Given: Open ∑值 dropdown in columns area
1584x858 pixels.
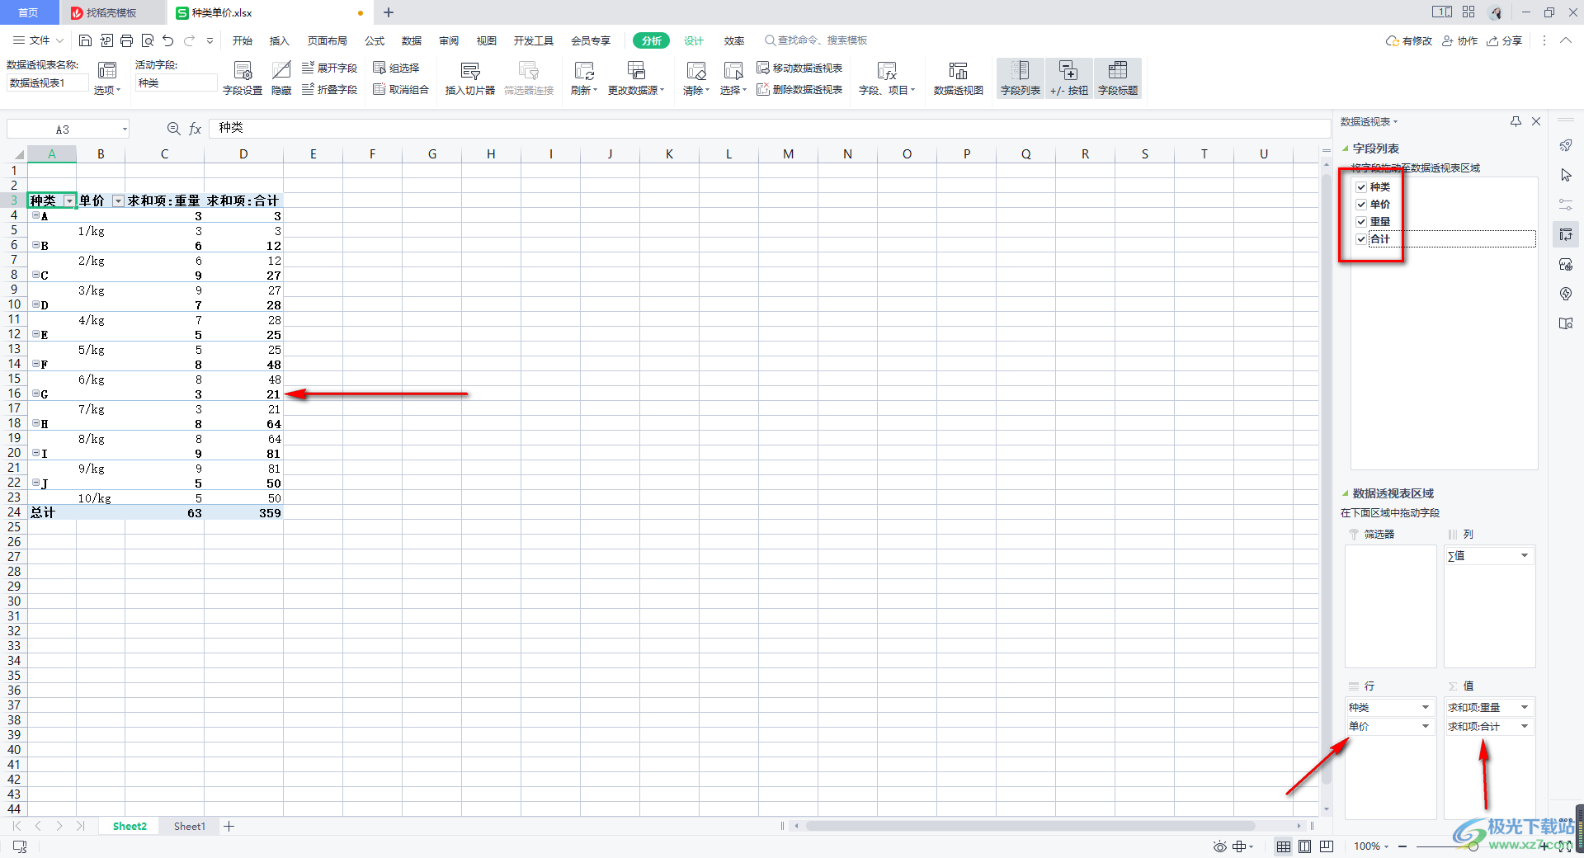Looking at the screenshot, I should point(1524,555).
